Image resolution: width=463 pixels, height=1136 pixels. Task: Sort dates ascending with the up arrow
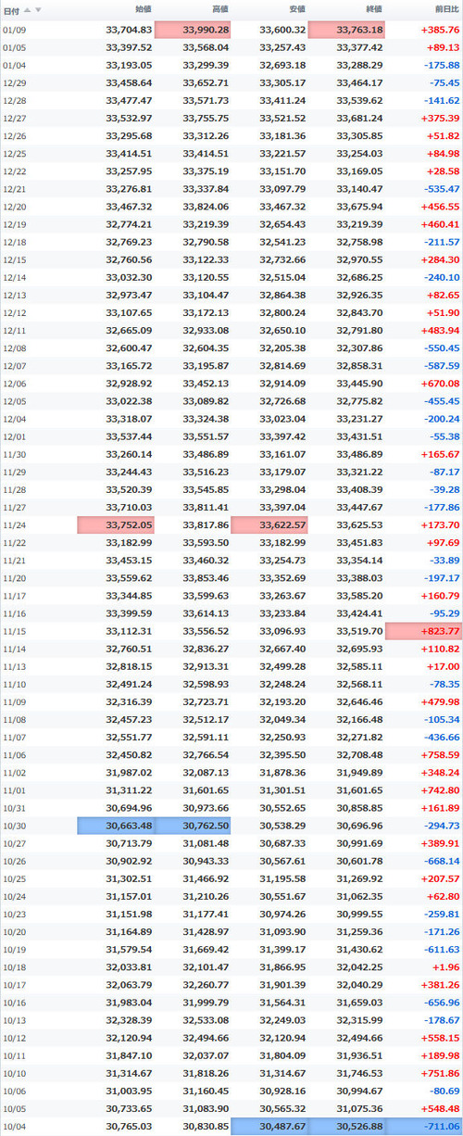pyautogui.click(x=27, y=10)
